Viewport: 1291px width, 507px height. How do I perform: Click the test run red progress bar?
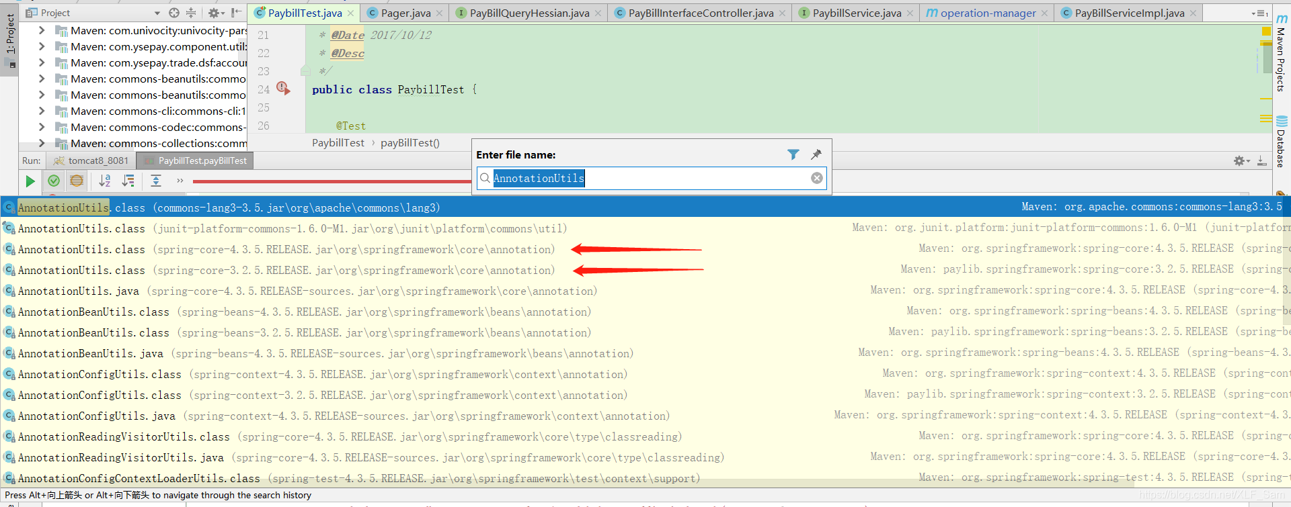[332, 181]
